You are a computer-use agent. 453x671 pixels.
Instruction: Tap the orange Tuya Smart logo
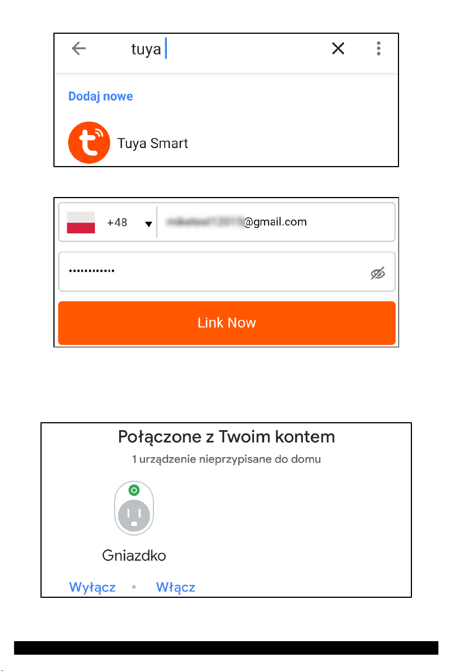click(x=89, y=142)
